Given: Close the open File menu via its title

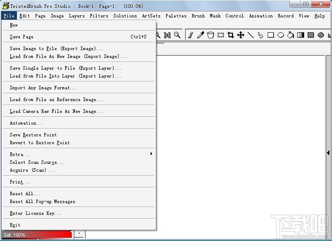Looking at the screenshot, I should 9,16.
